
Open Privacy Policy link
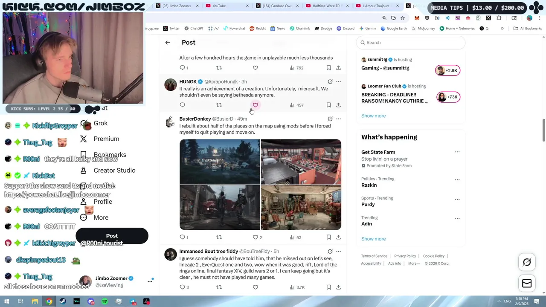[405, 256]
